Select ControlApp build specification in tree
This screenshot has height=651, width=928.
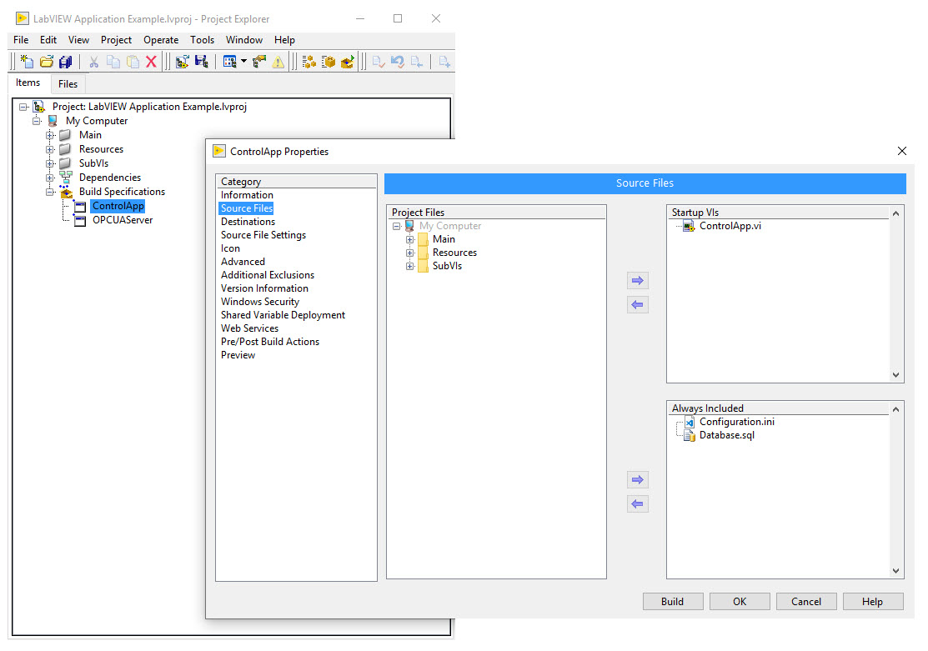(x=118, y=206)
